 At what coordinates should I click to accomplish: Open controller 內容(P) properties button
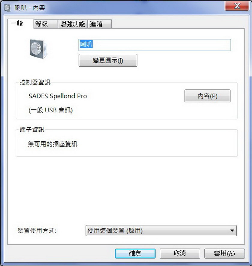click(207, 96)
